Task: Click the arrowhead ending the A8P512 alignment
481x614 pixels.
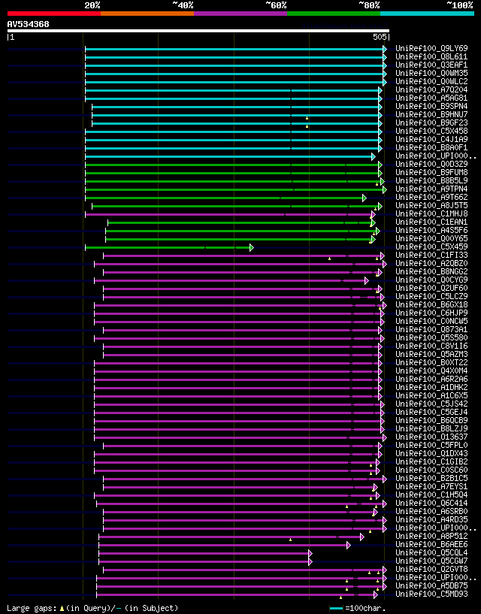Action: [x=362, y=537]
